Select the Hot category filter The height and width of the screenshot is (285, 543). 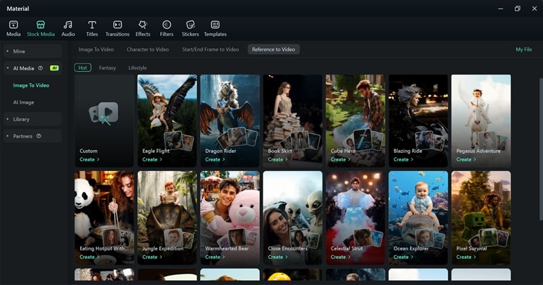(83, 68)
